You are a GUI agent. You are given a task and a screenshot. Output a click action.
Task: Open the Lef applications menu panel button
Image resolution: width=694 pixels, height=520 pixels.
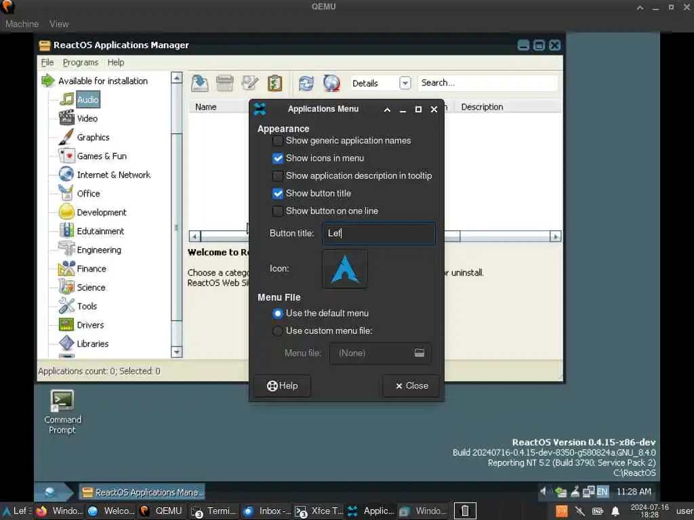[16, 511]
